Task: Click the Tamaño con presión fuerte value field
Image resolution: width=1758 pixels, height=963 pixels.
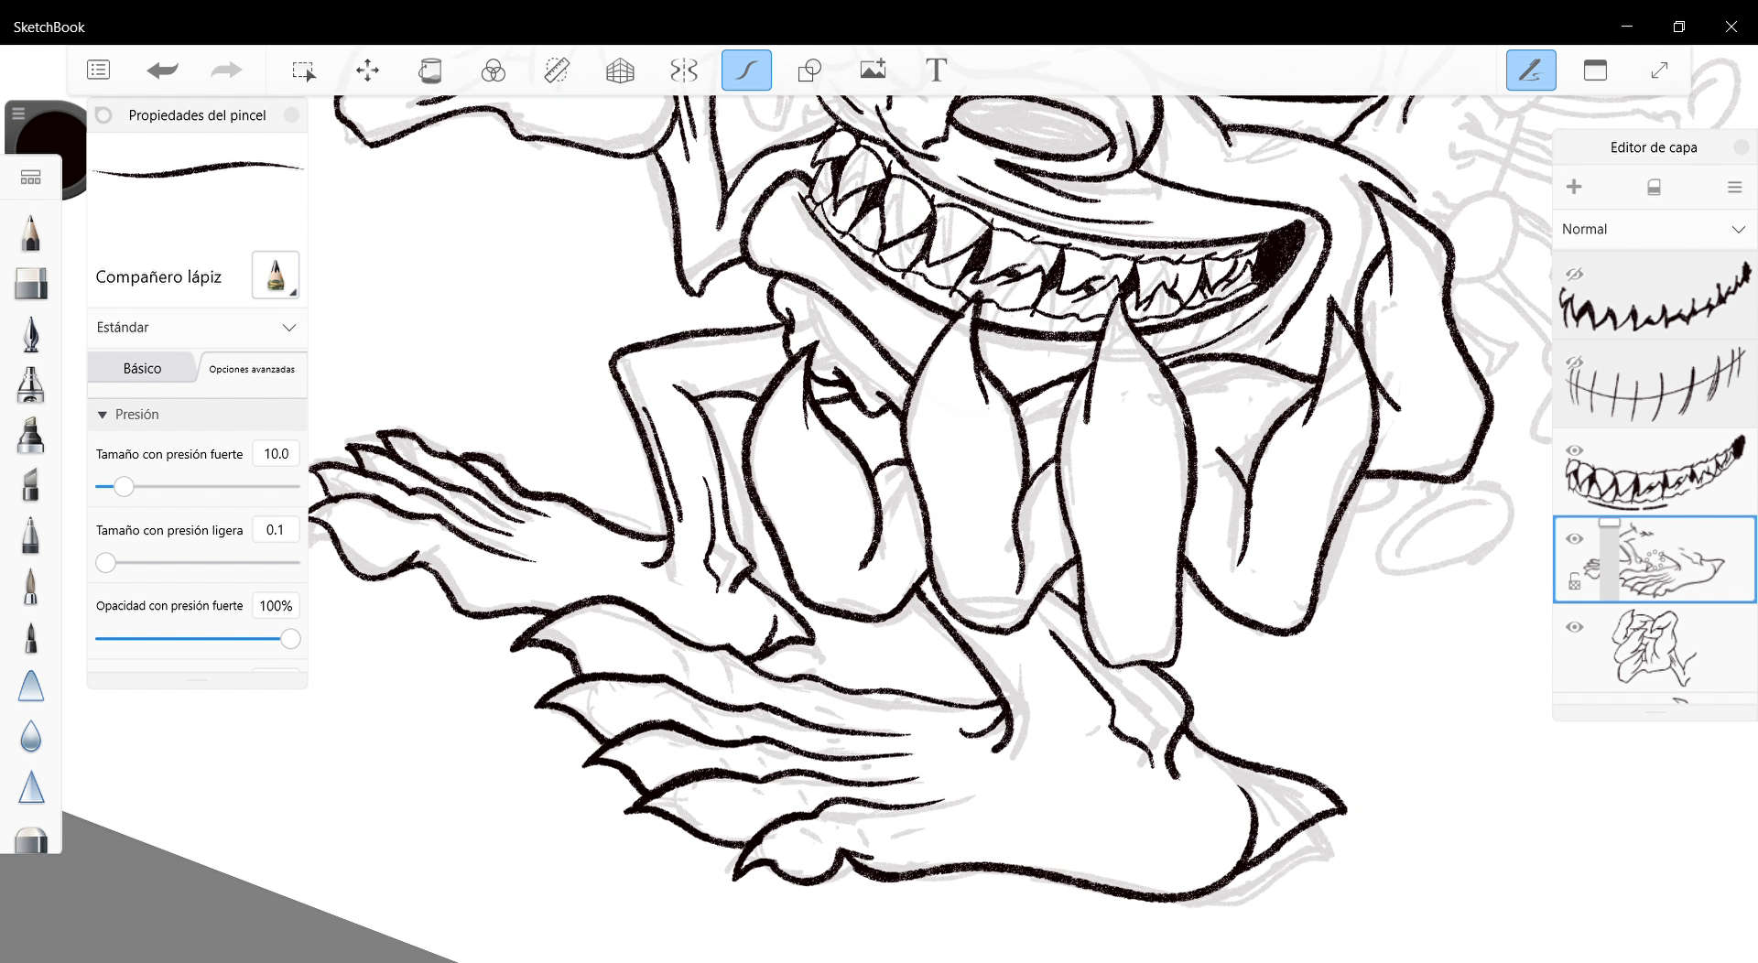Action: coord(276,454)
